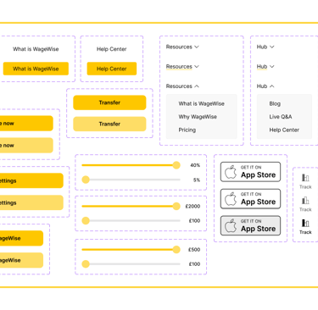Click the £500 value text
The width and height of the screenshot is (318, 310).
click(x=194, y=250)
